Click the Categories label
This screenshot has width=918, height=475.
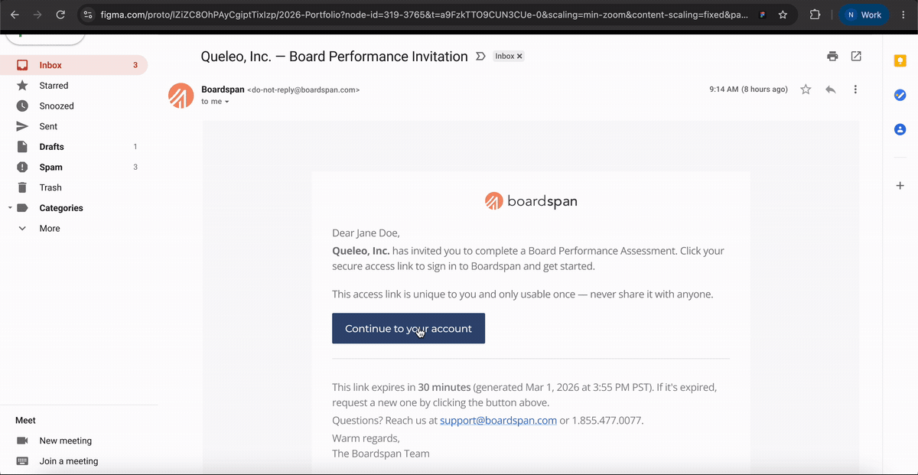61,208
